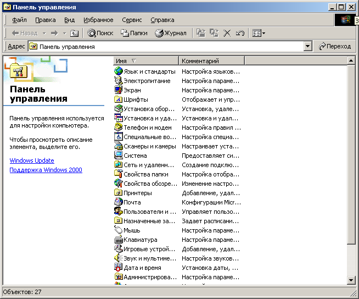Click the scrollbar up arrow

[351, 61]
